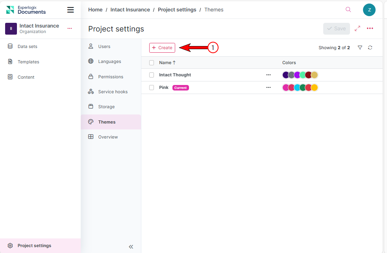Viewport: 387px width, 253px height.
Task: Open the hamburger navigation menu
Action: pos(70,10)
